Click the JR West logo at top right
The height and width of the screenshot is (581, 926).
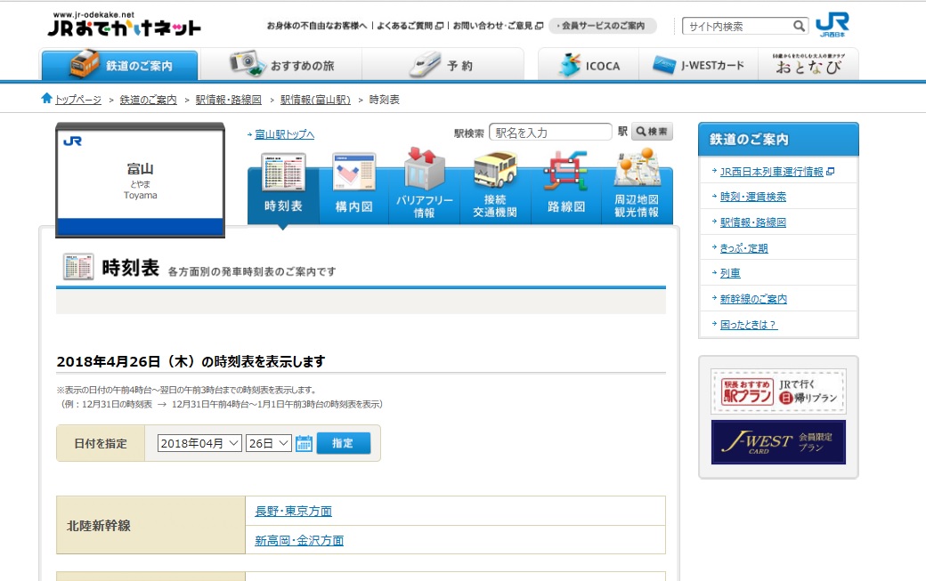[832, 26]
